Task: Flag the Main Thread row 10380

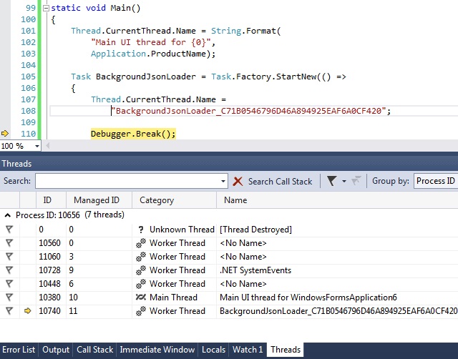Action: [9, 297]
